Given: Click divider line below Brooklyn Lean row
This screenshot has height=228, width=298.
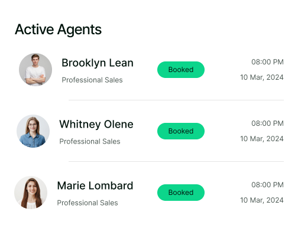Looking at the screenshot, I should point(176,100).
